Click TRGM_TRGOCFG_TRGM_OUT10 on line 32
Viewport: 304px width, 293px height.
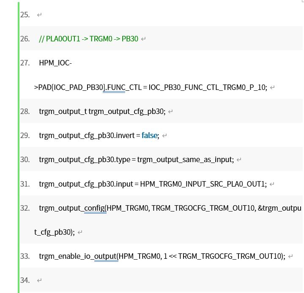click(203, 208)
